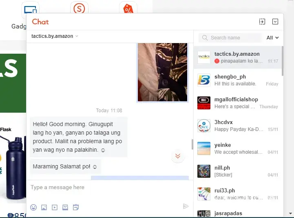Image resolution: width=294 pixels, height=218 pixels.
Task: Jump to latest messages arrow button
Action: click(178, 156)
